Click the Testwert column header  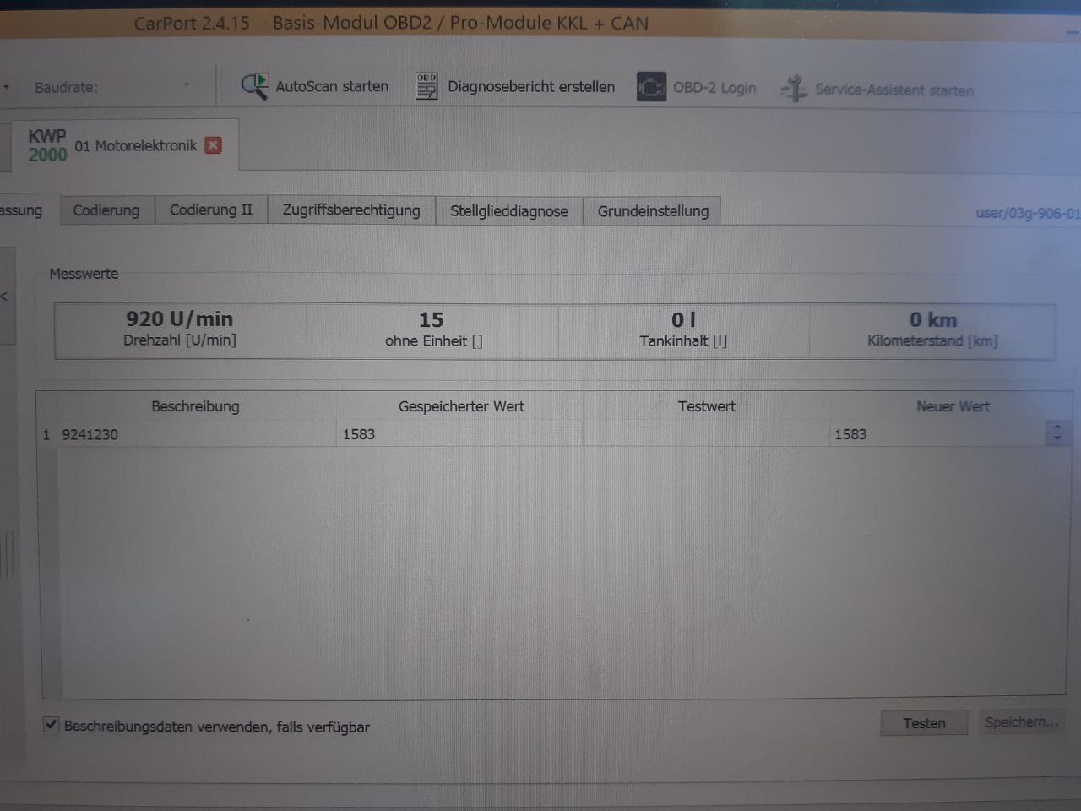[706, 406]
